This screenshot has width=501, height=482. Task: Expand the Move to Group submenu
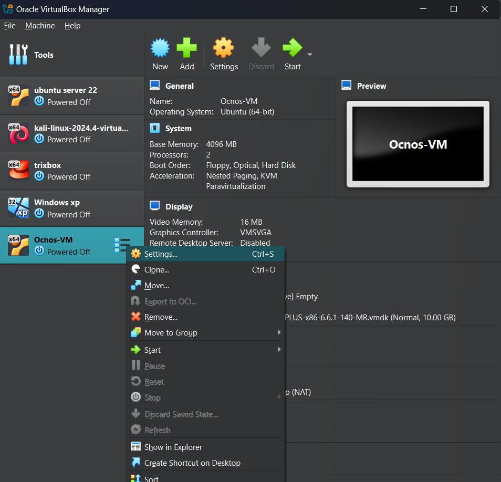point(205,333)
